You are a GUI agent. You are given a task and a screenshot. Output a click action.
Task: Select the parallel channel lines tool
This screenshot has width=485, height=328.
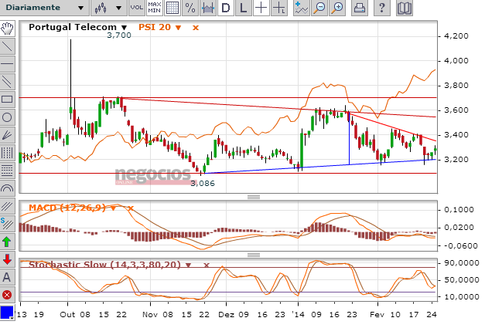coord(7,82)
